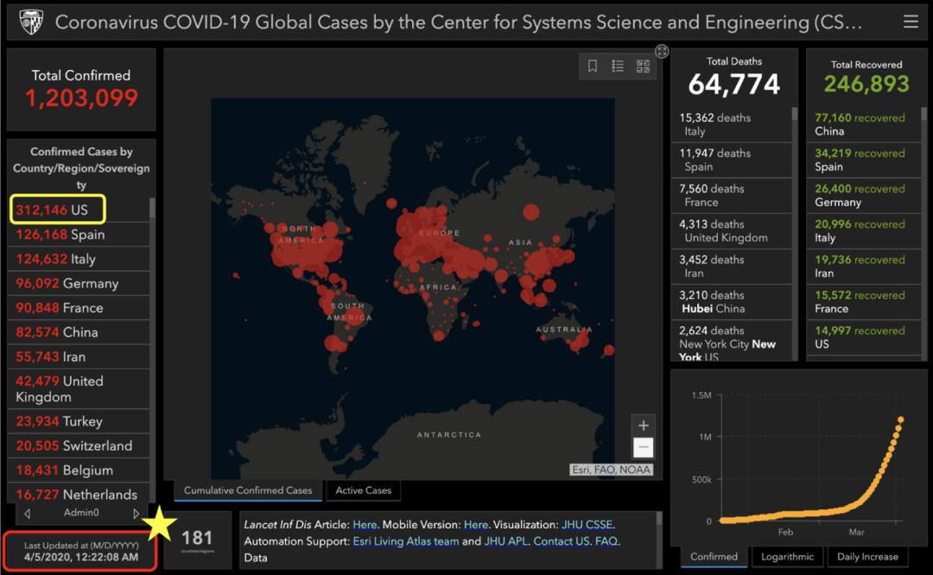Select the Daily Increase chart tab
Screen dimensions: 933x575
click(x=867, y=557)
